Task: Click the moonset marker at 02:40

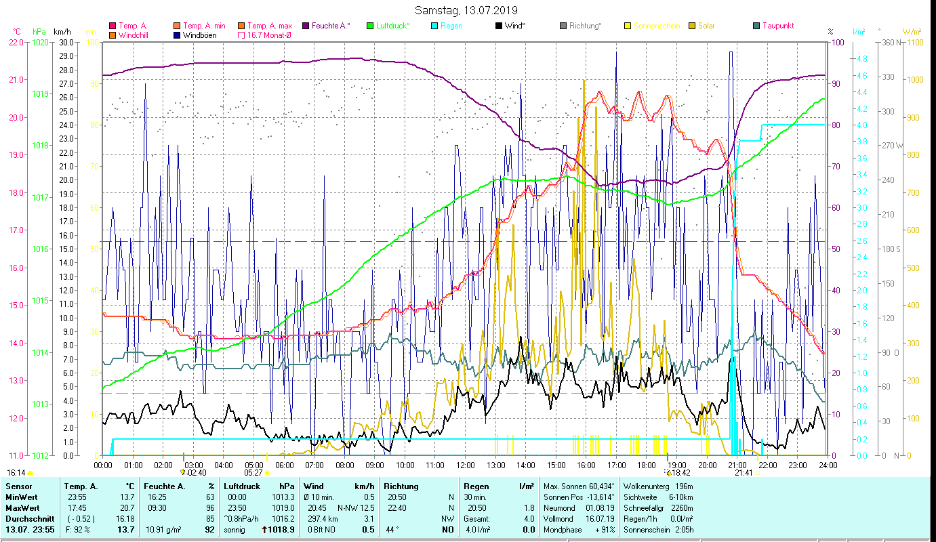Action: pos(182,473)
